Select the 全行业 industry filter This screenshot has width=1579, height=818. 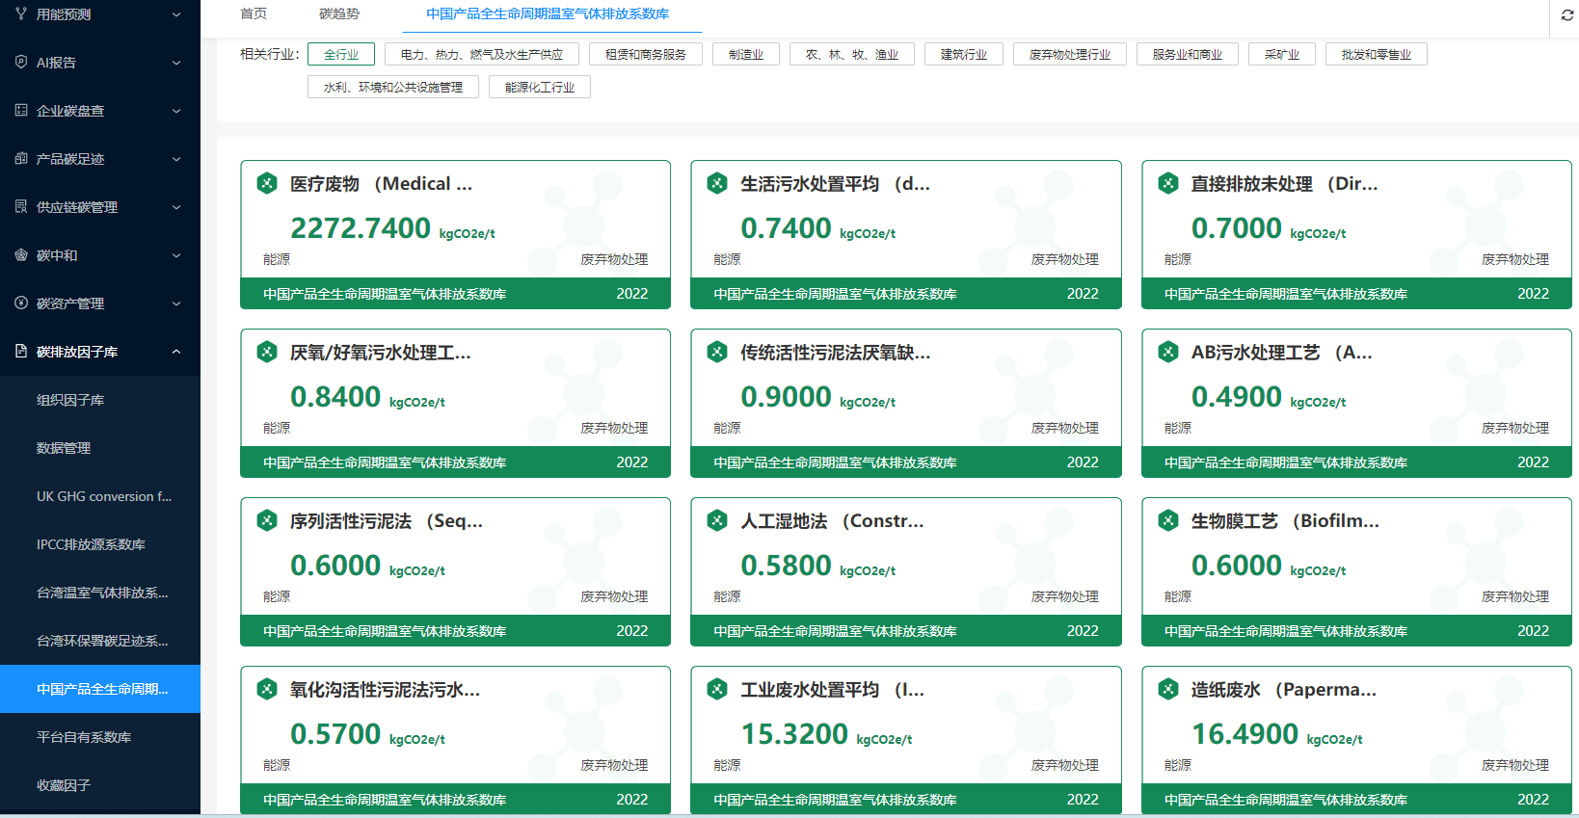tap(341, 55)
